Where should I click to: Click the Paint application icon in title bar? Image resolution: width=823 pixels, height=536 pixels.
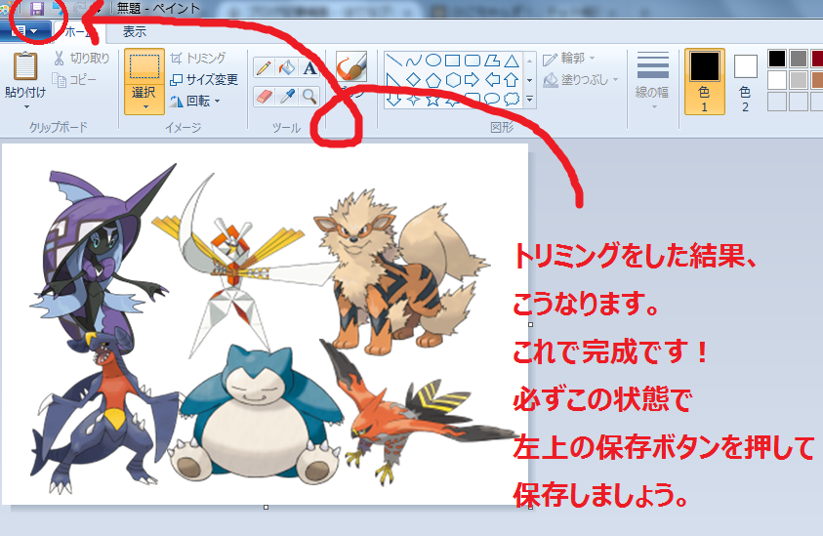coord(5,9)
